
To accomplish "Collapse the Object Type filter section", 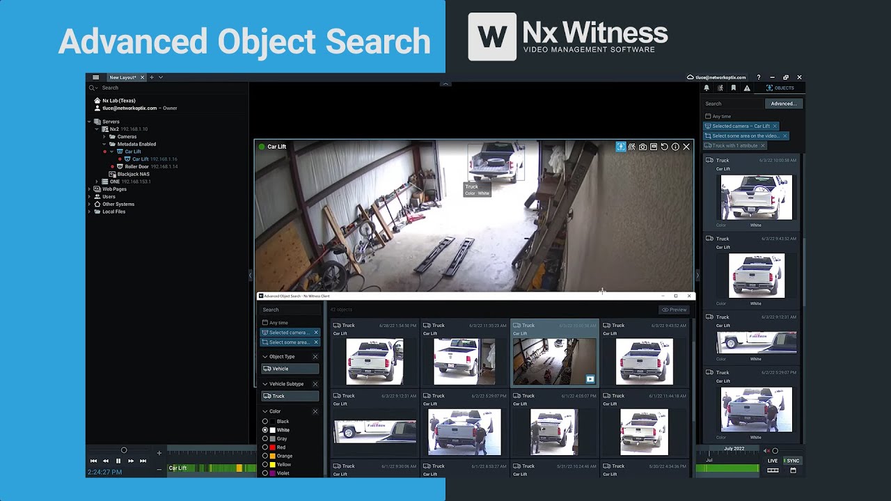I will coord(265,357).
